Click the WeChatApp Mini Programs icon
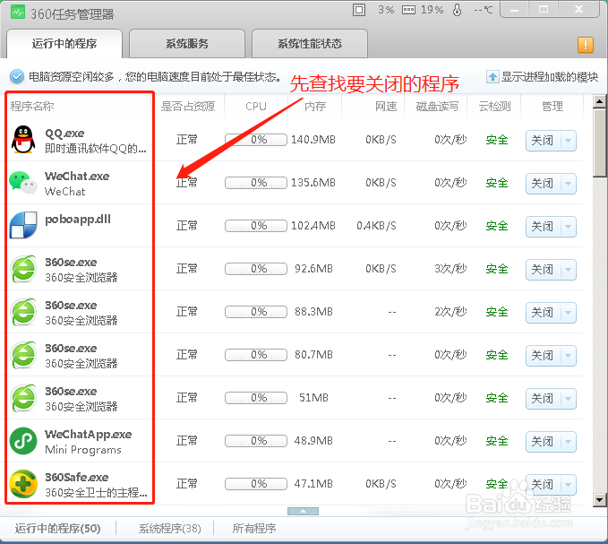Viewport: 608px width, 544px height. point(23,441)
